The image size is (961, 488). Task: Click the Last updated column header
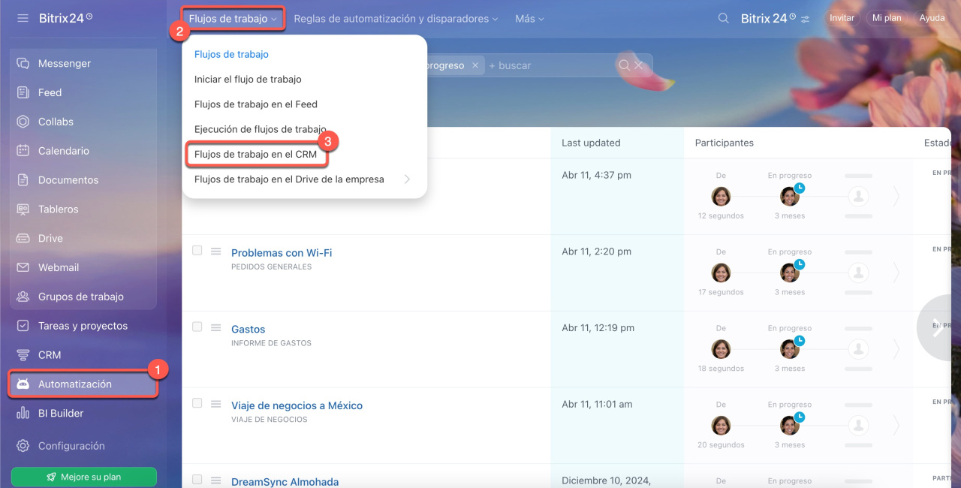coord(591,143)
